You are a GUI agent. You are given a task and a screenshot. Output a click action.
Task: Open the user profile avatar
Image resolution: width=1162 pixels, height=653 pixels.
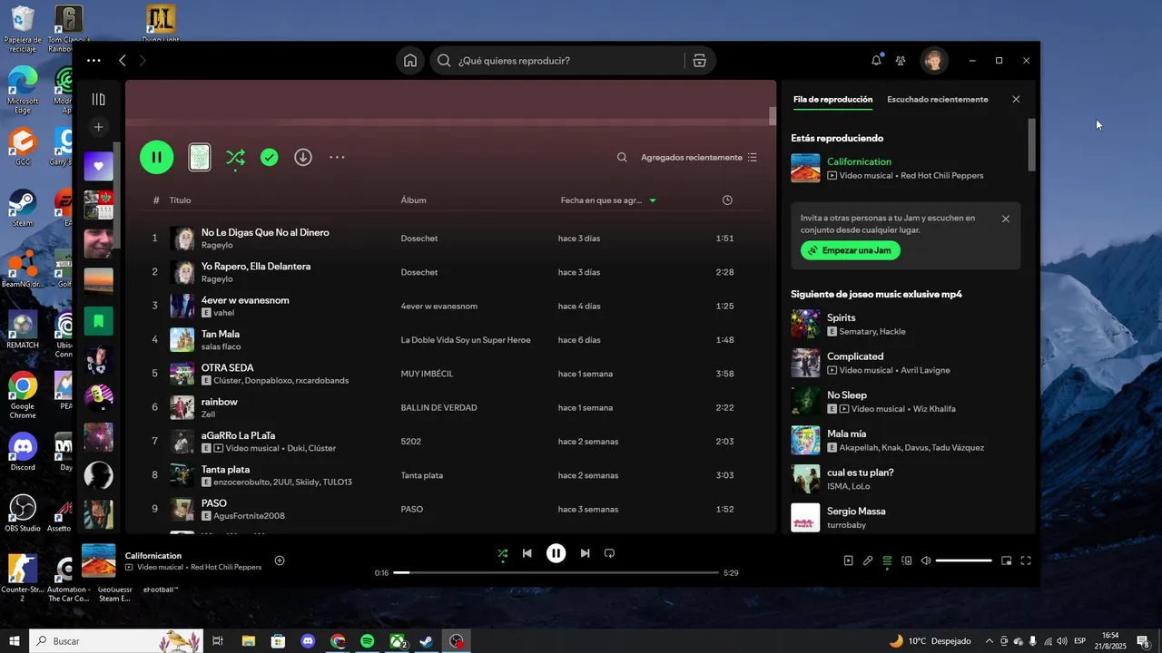coord(933,61)
